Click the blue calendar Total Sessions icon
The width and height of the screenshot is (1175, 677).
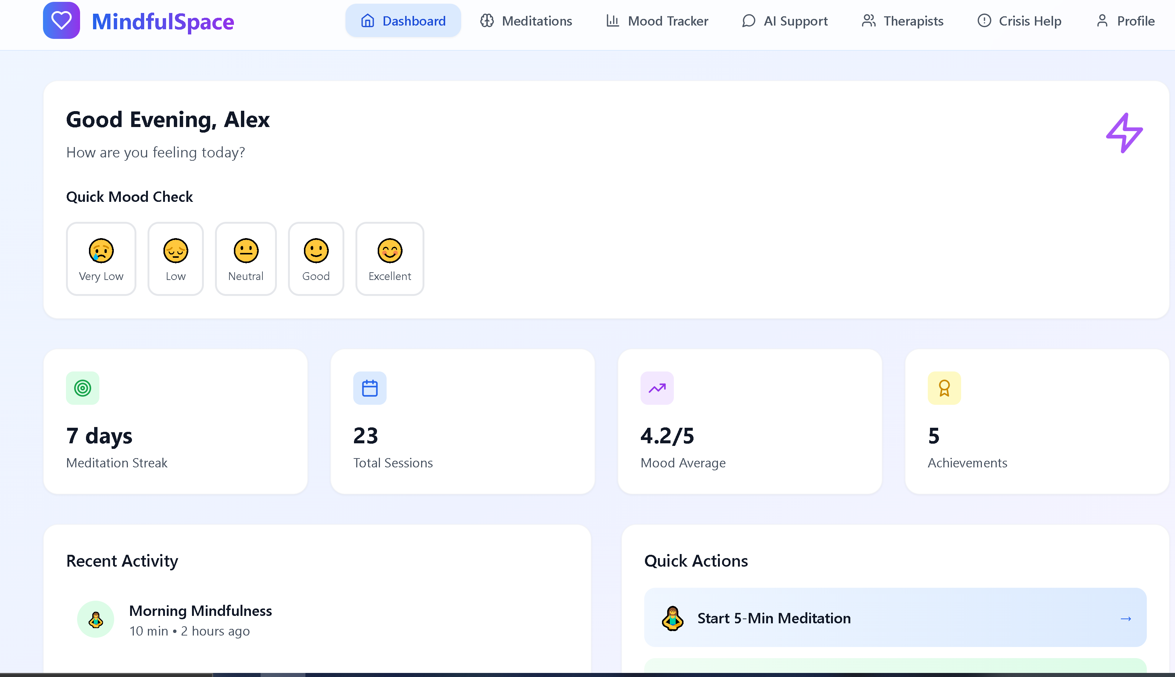[370, 388]
